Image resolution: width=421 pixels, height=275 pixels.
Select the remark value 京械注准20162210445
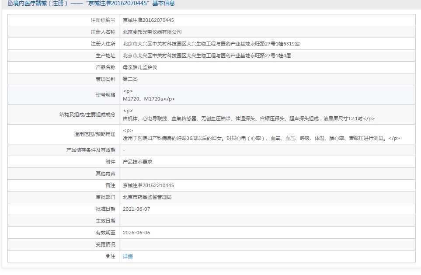click(x=148, y=185)
